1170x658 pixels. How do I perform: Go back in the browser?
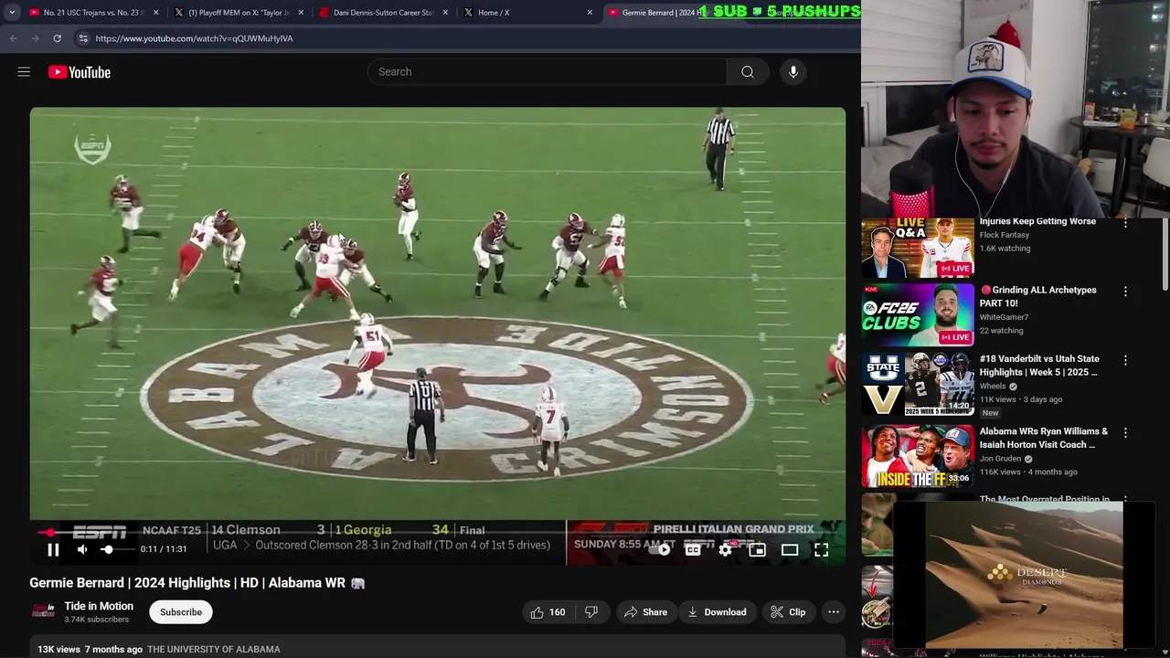click(13, 38)
